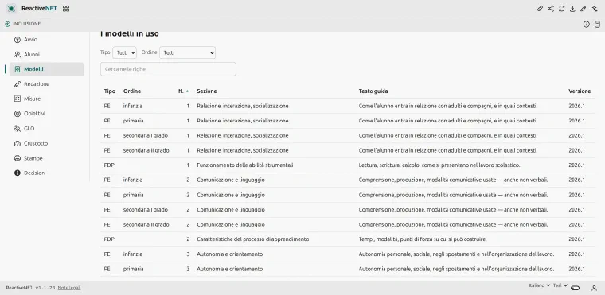Click 'Funzionamento delle abilità strumentali' cell

click(245, 165)
